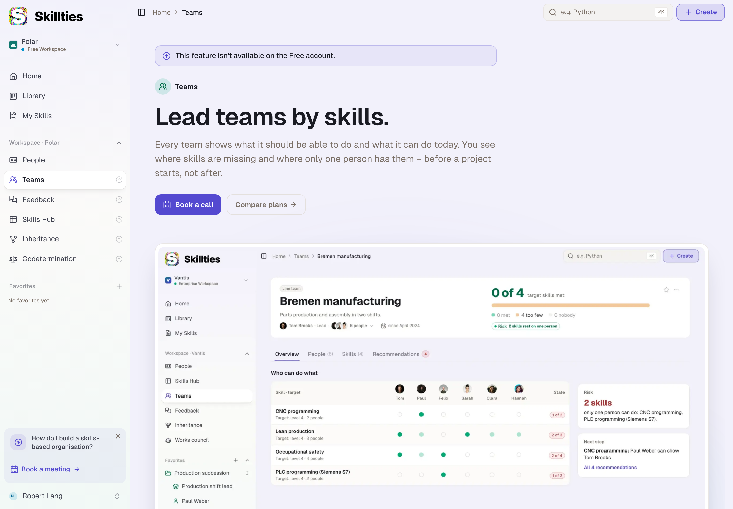Click Compare plans button
733x509 pixels.
266,205
